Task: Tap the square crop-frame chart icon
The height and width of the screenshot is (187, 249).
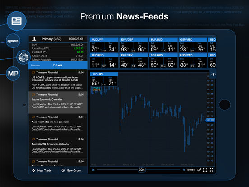Action: coord(205,170)
